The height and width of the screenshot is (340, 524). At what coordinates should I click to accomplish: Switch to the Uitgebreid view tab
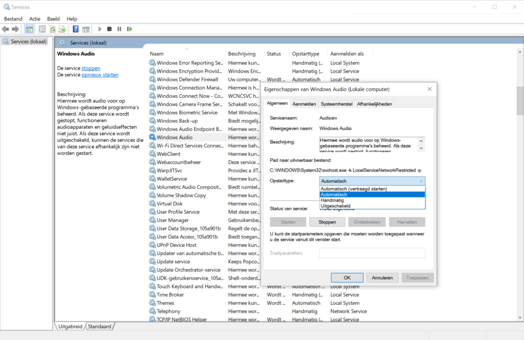coord(70,326)
